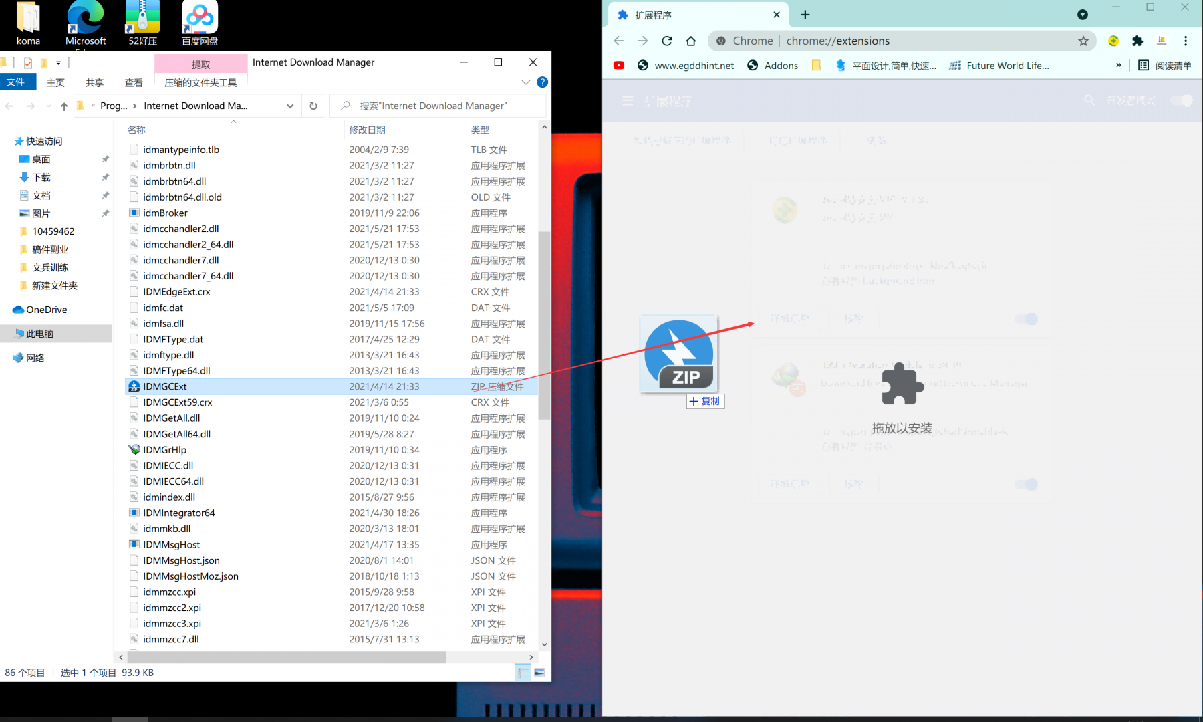Open the 压缩的文件夹工具 tab
This screenshot has width=1203, height=722.
click(200, 82)
